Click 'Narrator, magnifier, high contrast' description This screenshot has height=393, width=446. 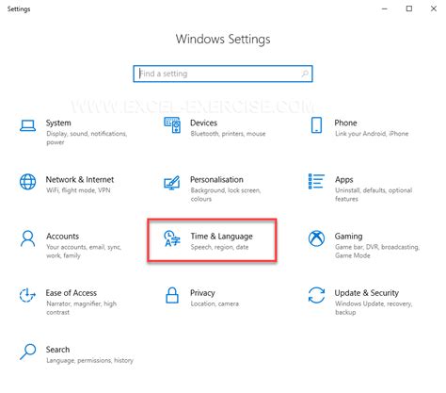82,308
